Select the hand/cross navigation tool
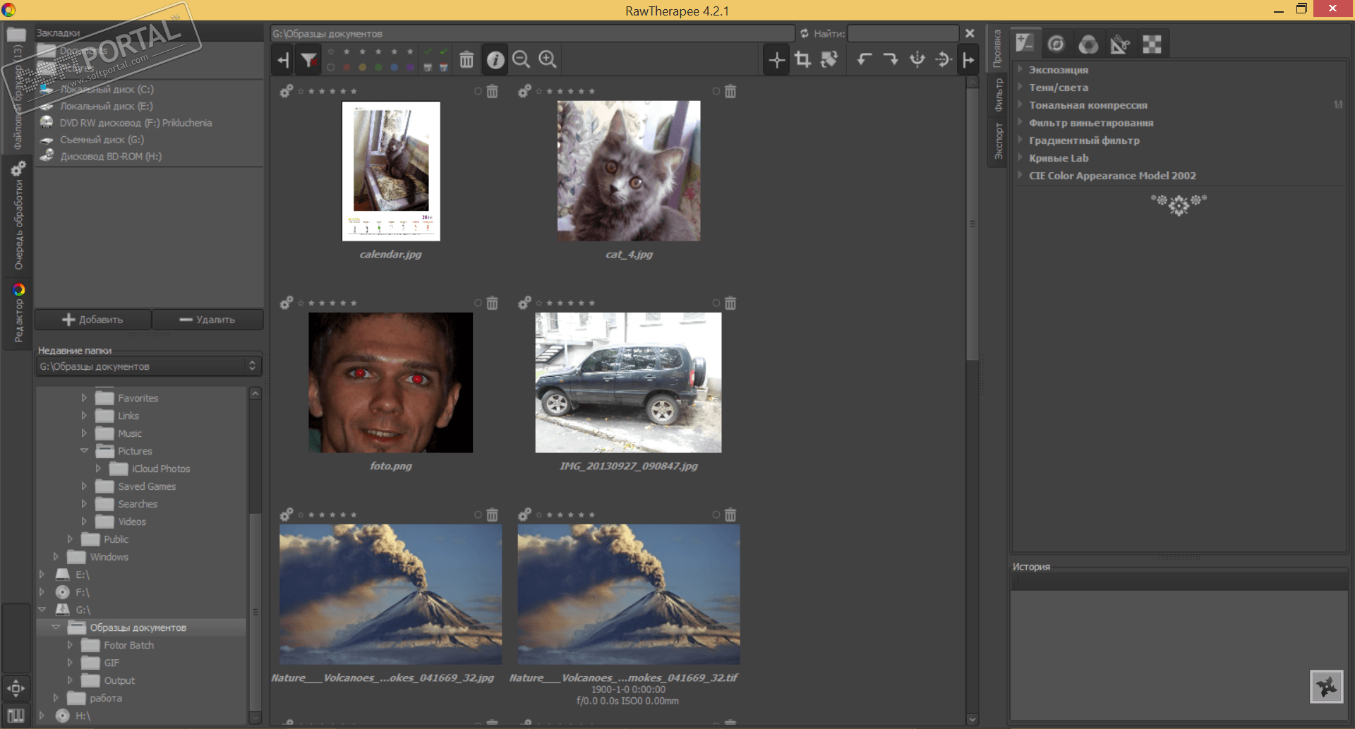This screenshot has width=1355, height=729. [776, 60]
